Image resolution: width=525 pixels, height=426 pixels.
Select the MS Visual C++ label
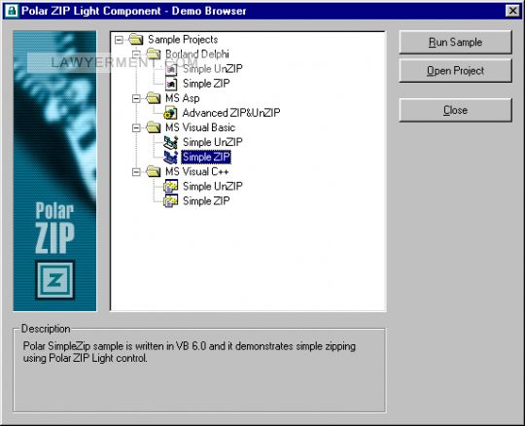197,172
